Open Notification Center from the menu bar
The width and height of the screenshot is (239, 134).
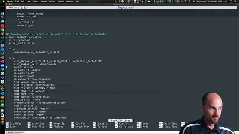tap(235, 1)
